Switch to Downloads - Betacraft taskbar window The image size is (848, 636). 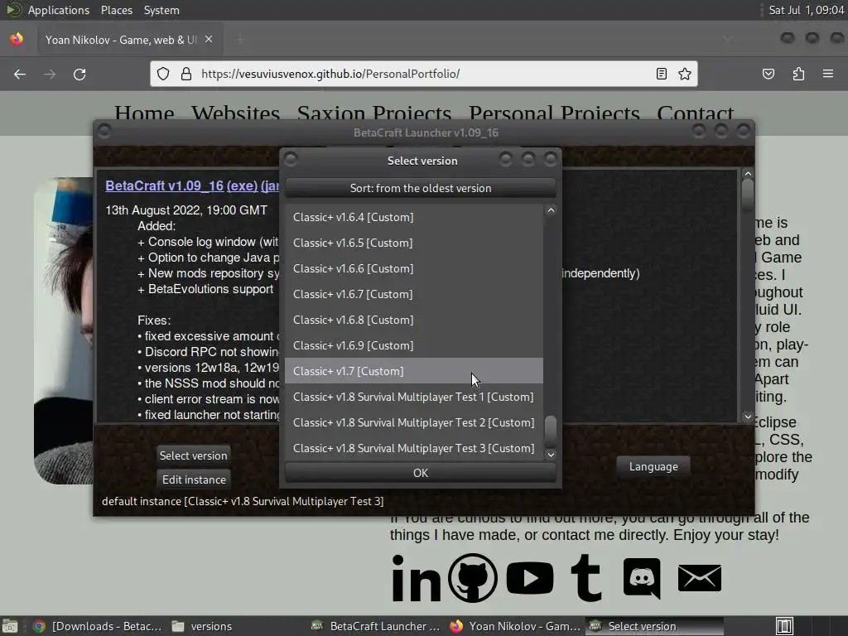98,626
